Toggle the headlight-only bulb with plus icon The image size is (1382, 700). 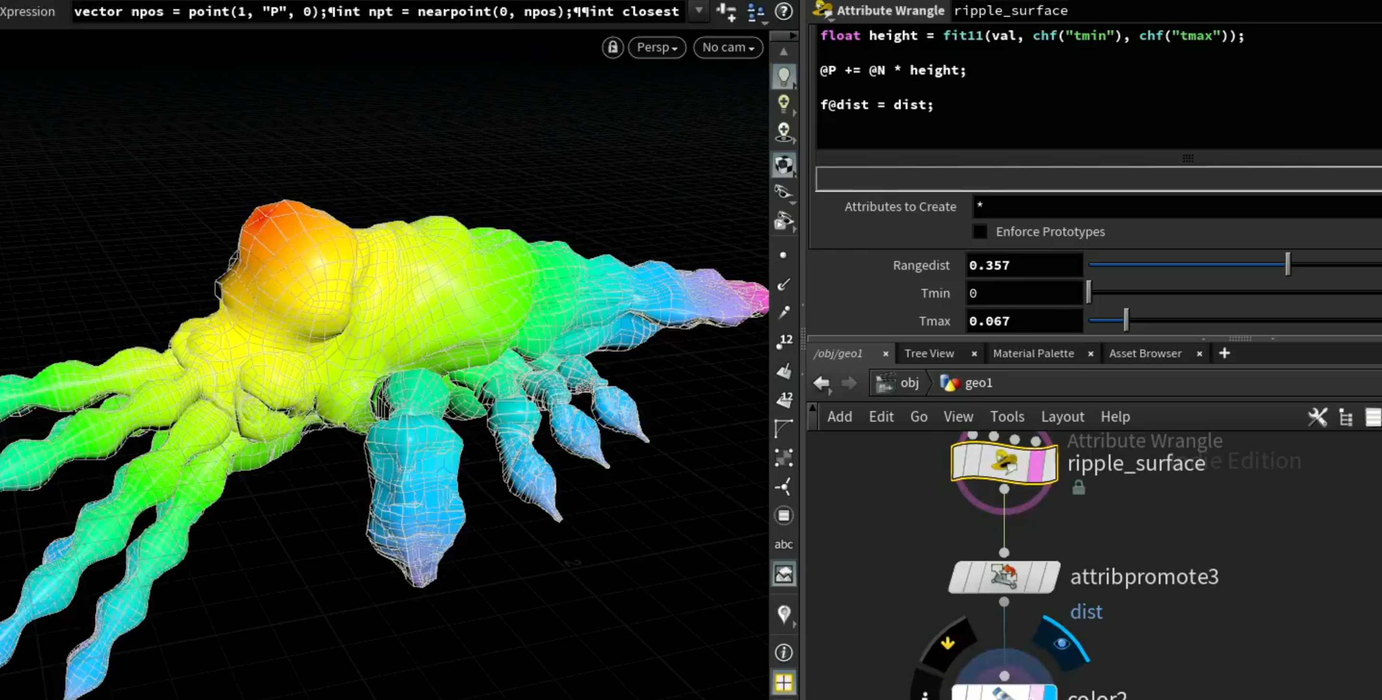(784, 103)
